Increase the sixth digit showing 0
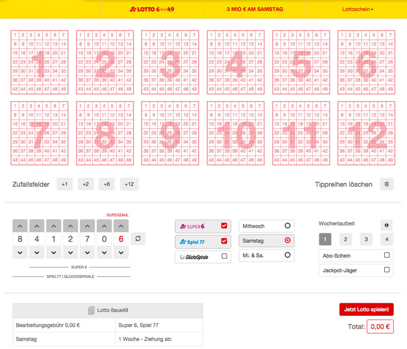Screen dimensions: 407x349 (x=104, y=226)
